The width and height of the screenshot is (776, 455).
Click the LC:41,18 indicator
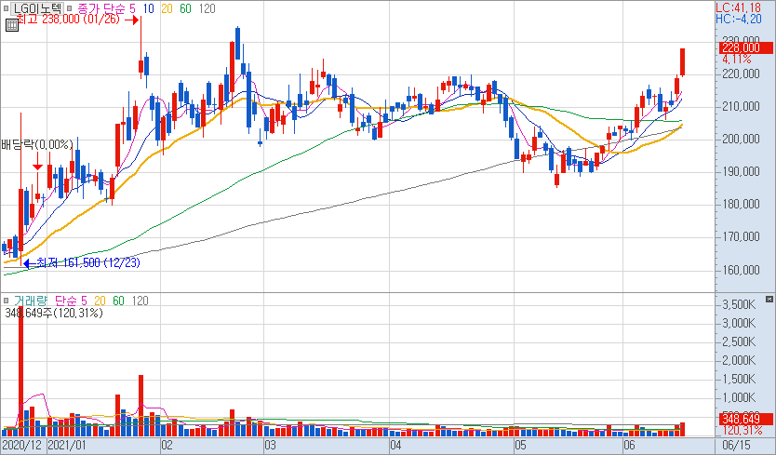coord(739,8)
